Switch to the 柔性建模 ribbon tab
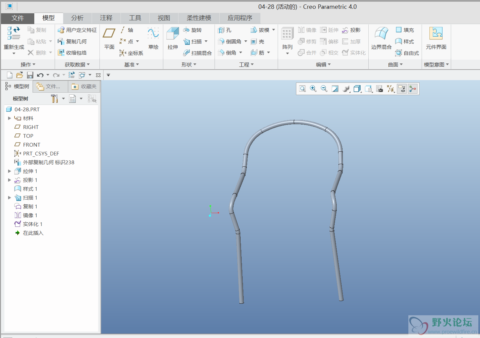Image resolution: width=480 pixels, height=338 pixels. [x=199, y=18]
